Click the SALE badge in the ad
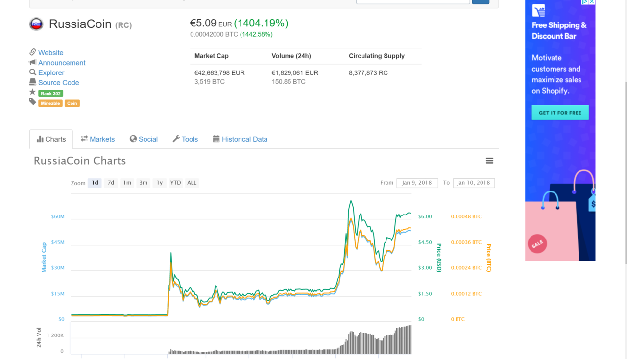The height and width of the screenshot is (359, 627). tap(537, 243)
